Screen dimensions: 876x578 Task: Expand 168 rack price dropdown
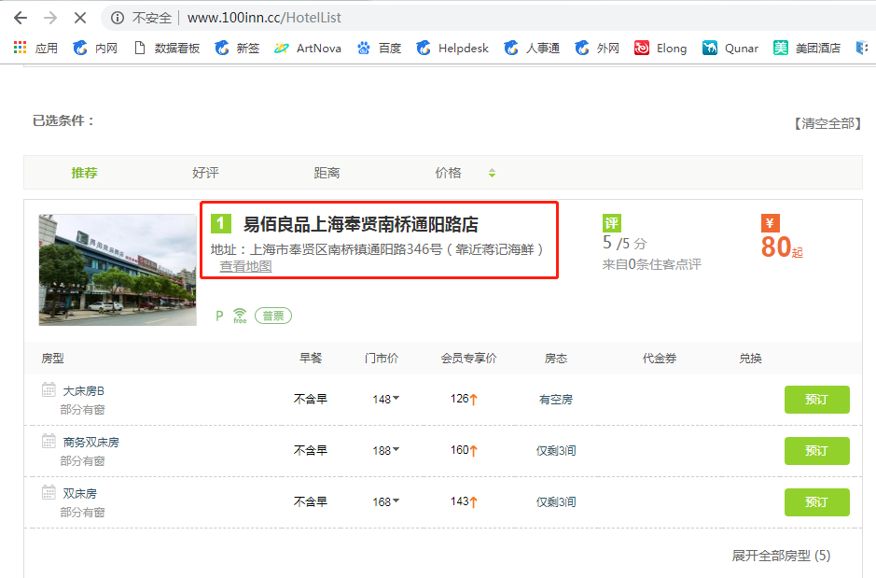(x=396, y=500)
